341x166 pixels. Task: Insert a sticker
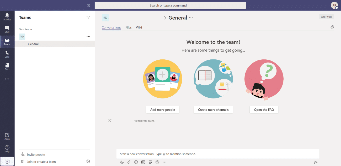click(150, 162)
